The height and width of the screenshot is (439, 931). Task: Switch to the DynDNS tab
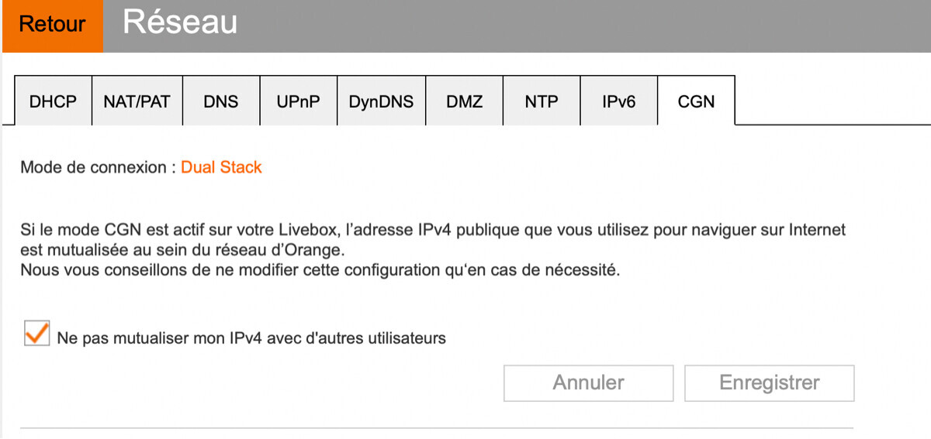[x=381, y=101]
